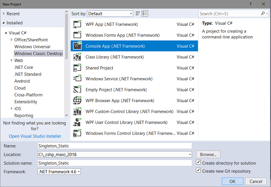Expand the Recent node
The width and height of the screenshot is (271, 187).
pos(4,14)
